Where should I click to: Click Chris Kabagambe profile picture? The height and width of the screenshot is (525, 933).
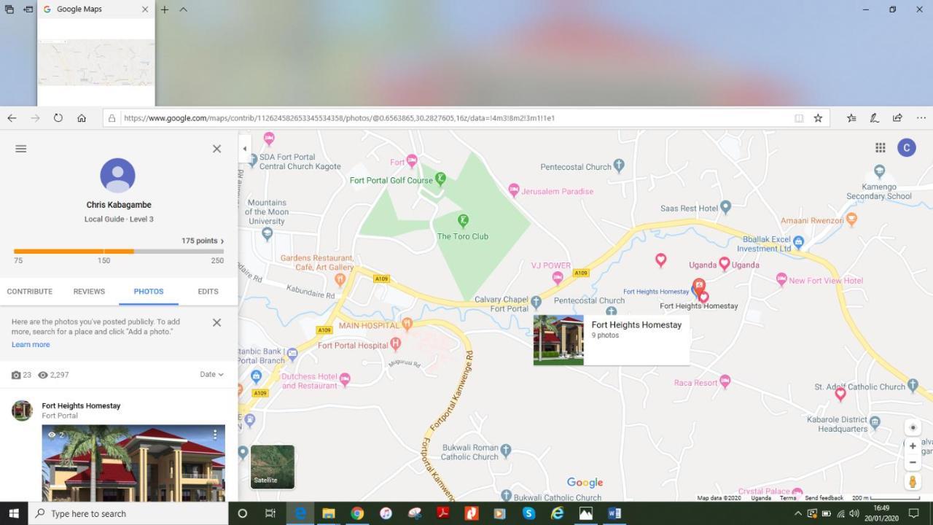click(x=117, y=176)
